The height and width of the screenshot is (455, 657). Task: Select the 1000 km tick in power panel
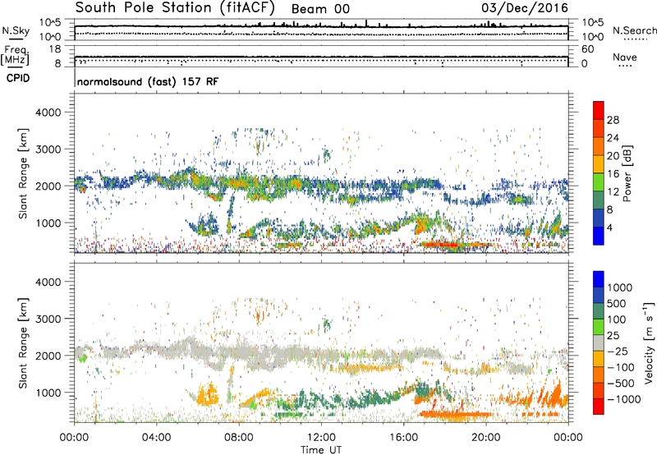tap(48, 223)
